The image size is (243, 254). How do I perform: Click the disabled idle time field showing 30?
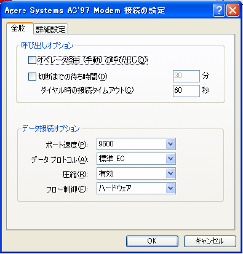tap(186, 76)
